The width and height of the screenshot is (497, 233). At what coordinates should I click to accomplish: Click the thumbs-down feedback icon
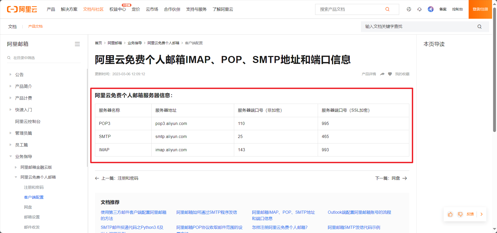(460, 214)
